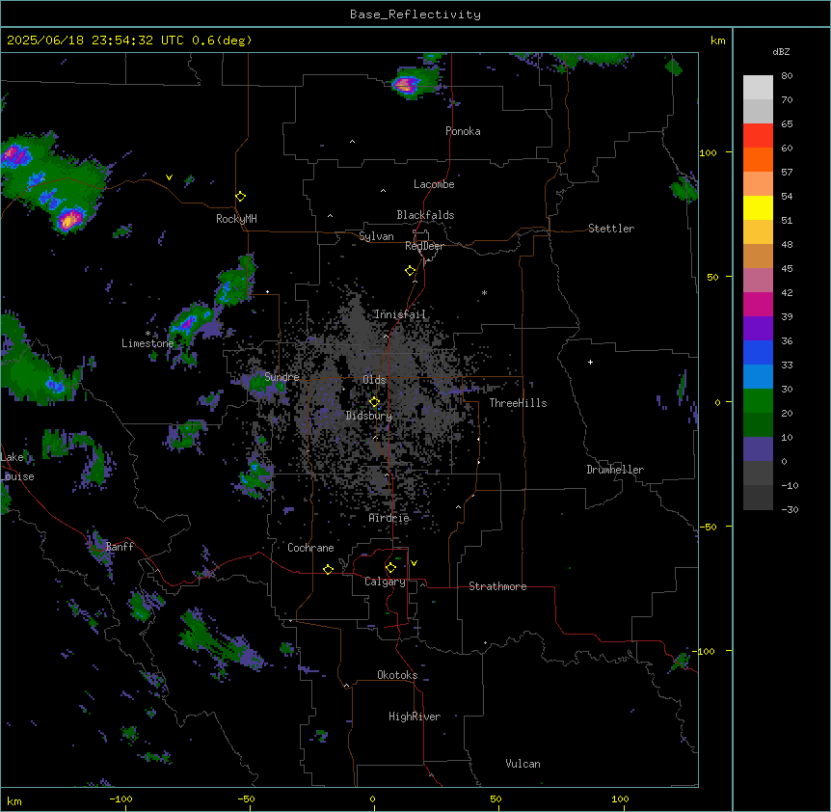Select the yellow 51-54 dBZ legend swatch
Viewport: 831px width, 812px height.
(x=758, y=207)
